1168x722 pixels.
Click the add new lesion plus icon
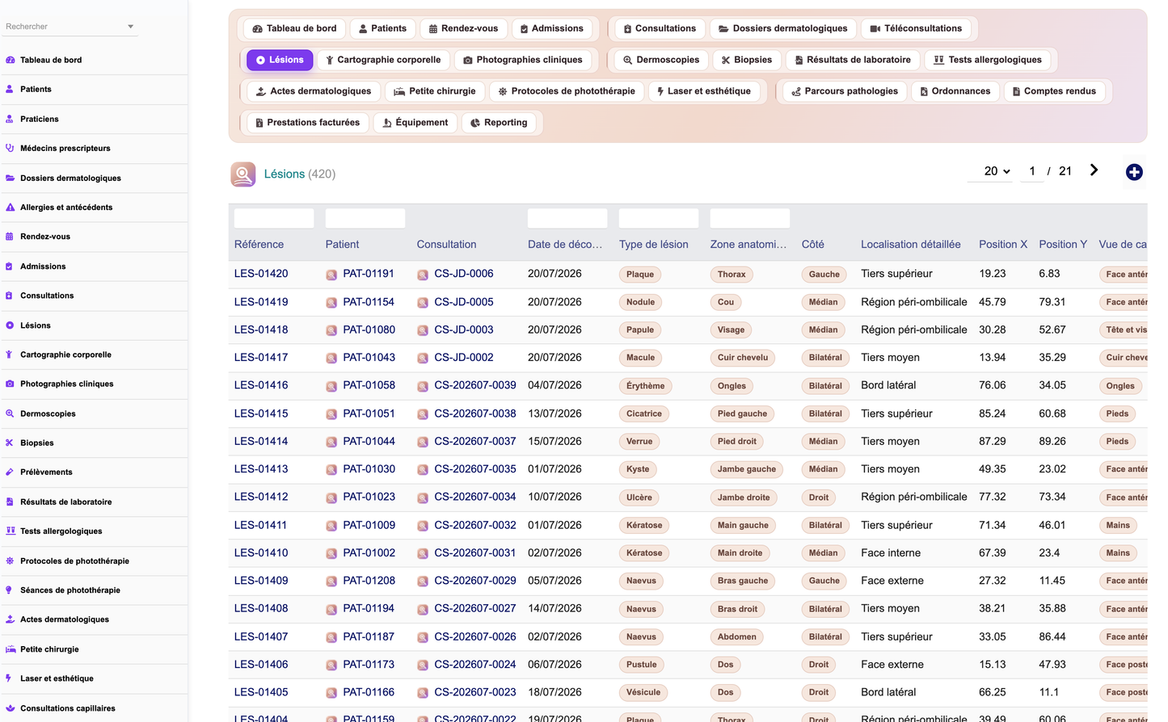(1134, 172)
